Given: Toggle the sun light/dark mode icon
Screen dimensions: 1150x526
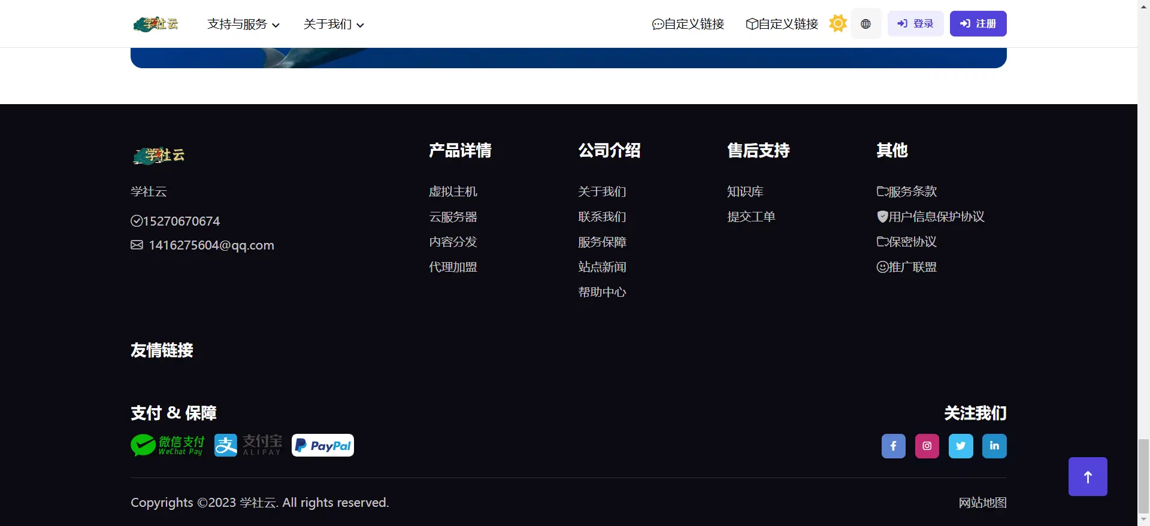Looking at the screenshot, I should click(838, 24).
